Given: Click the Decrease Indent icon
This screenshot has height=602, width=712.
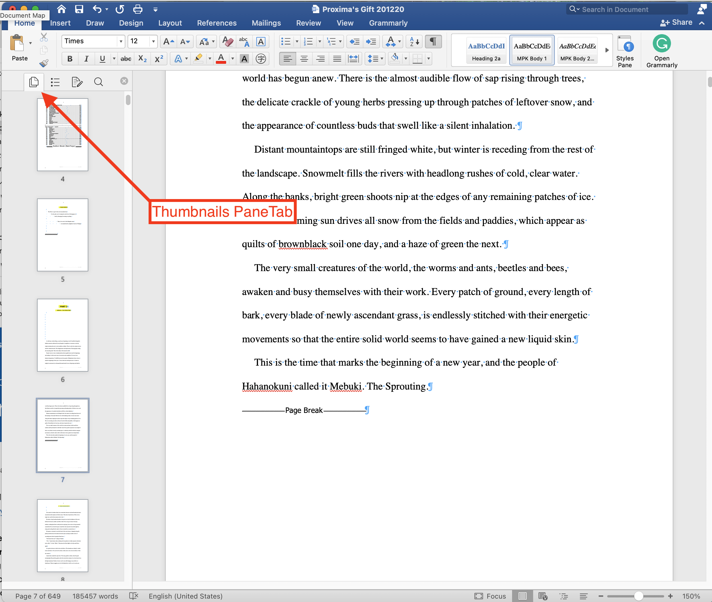Looking at the screenshot, I should click(355, 42).
